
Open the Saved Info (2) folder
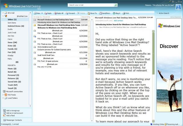tap(14, 82)
